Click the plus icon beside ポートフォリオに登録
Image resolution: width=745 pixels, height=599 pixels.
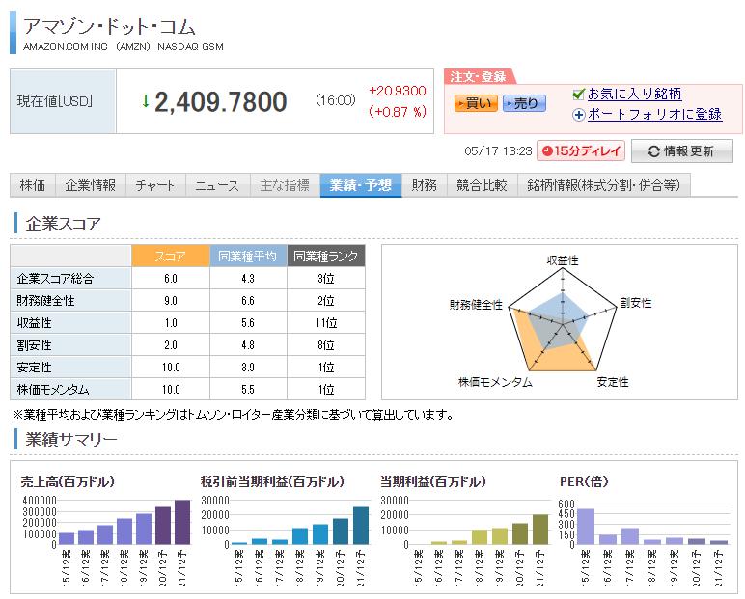click(x=578, y=115)
